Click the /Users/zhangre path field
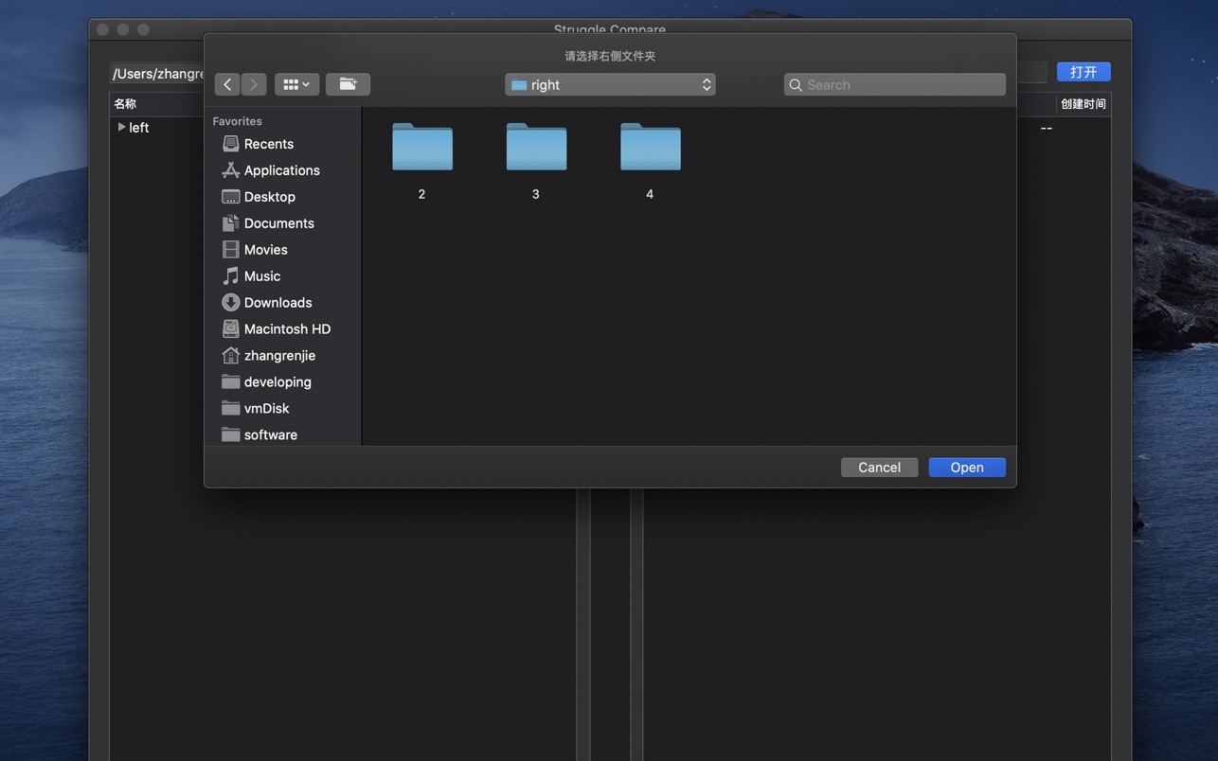 click(157, 74)
